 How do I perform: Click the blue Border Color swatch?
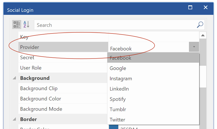(113, 127)
